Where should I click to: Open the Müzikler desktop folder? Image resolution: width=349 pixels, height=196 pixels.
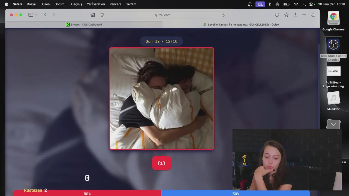(x=333, y=101)
